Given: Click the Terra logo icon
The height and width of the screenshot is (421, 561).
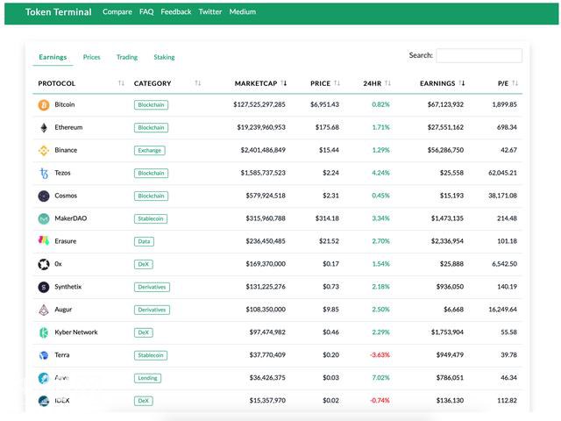Looking at the screenshot, I should pos(44,355).
